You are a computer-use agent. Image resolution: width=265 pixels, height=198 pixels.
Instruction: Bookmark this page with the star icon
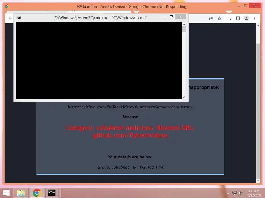pos(219,18)
